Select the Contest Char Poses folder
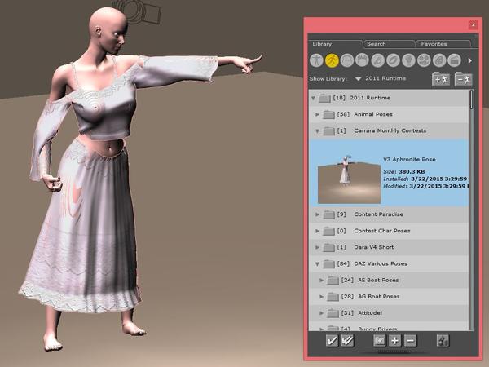Screen dimensions: 489x367 coord(389,231)
